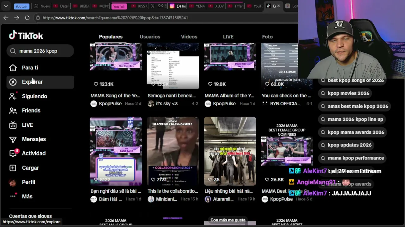Viewport: 405px width, 227px height.
Task: Play the 'Liệu những bài hát nà...' video thumbnail
Action: click(x=230, y=151)
